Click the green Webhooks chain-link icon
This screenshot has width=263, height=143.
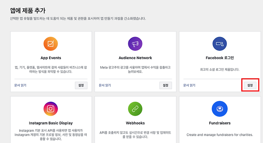tap(135, 109)
